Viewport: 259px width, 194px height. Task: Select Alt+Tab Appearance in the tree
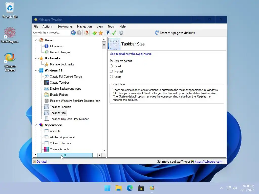(62, 137)
